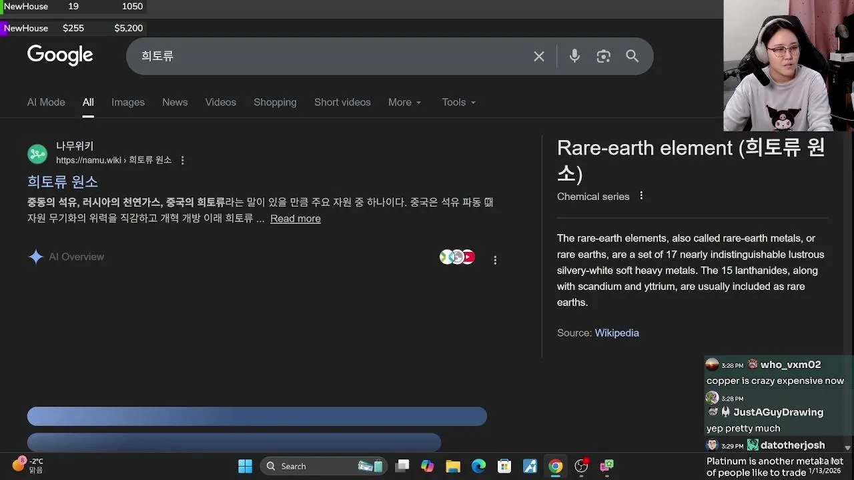Viewport: 854px width, 480px height.
Task: Switch to Videos tab
Action: click(x=221, y=102)
